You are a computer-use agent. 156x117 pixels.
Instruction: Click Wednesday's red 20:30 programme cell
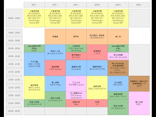[x=76, y=56]
